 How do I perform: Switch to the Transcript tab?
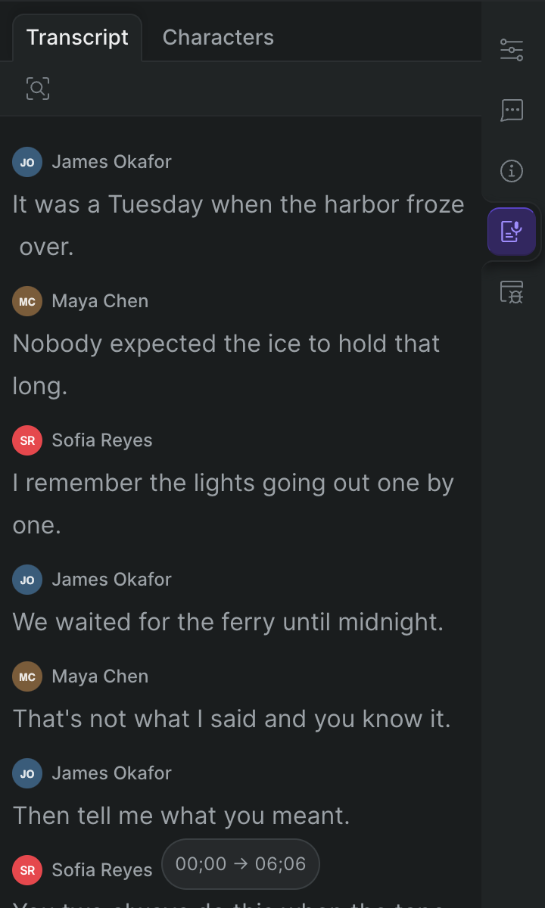coord(77,38)
